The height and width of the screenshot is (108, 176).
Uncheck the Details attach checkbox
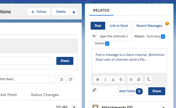coord(107,44)
